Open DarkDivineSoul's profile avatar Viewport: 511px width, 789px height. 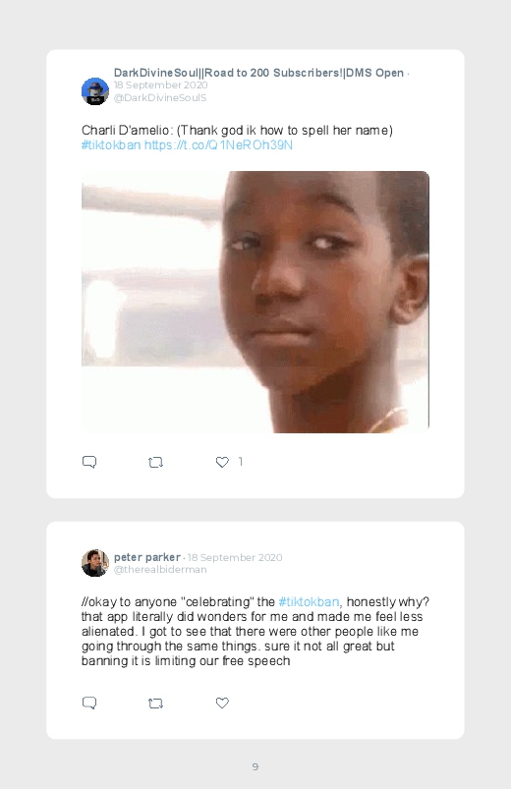pos(95,91)
